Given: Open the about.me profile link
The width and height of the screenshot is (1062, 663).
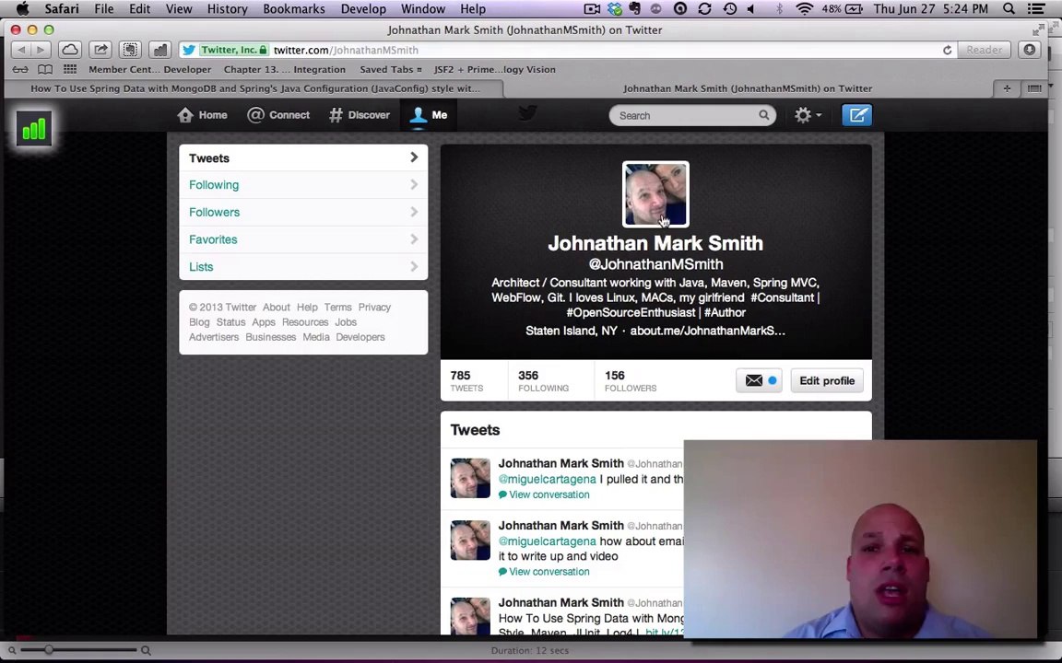Looking at the screenshot, I should (x=708, y=331).
